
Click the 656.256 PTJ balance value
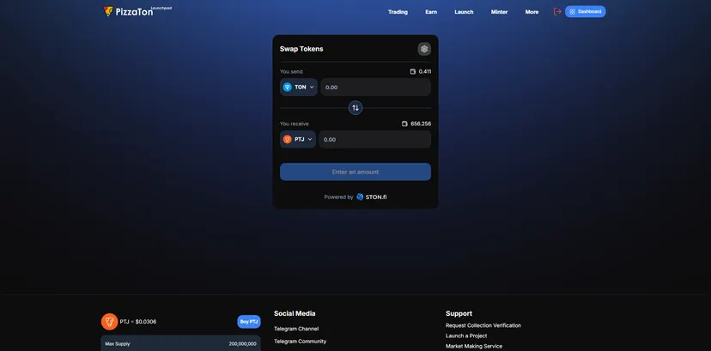(421, 124)
